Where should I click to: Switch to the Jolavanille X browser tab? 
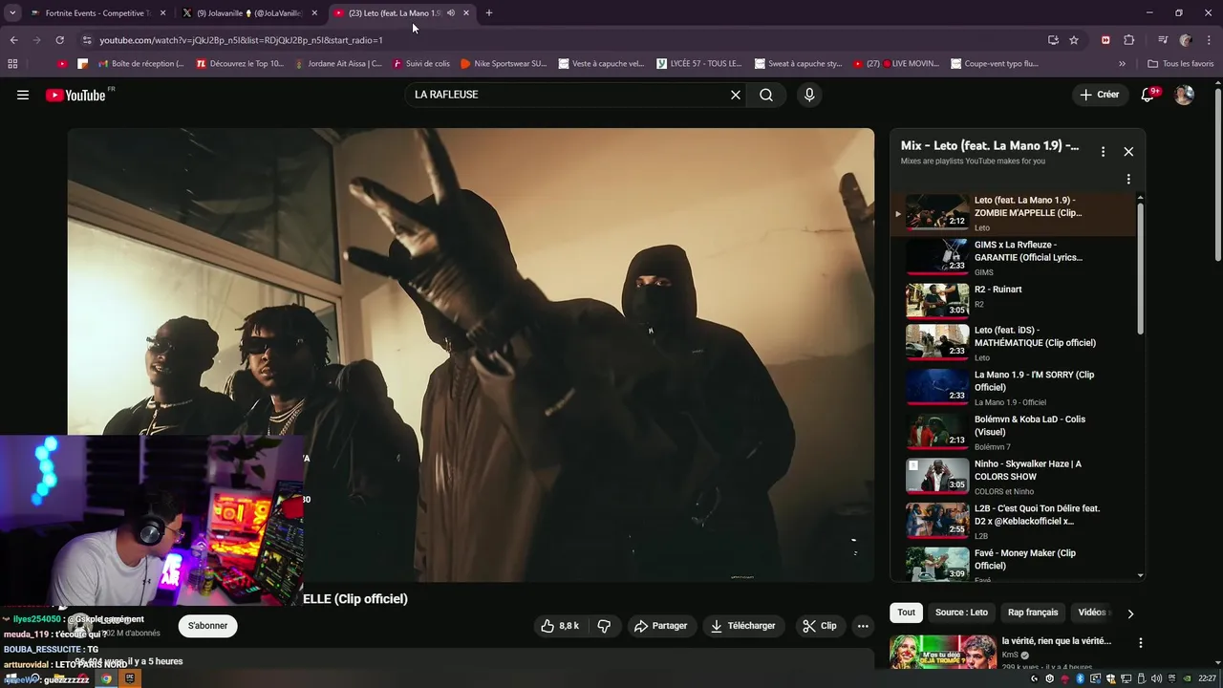pyautogui.click(x=248, y=13)
